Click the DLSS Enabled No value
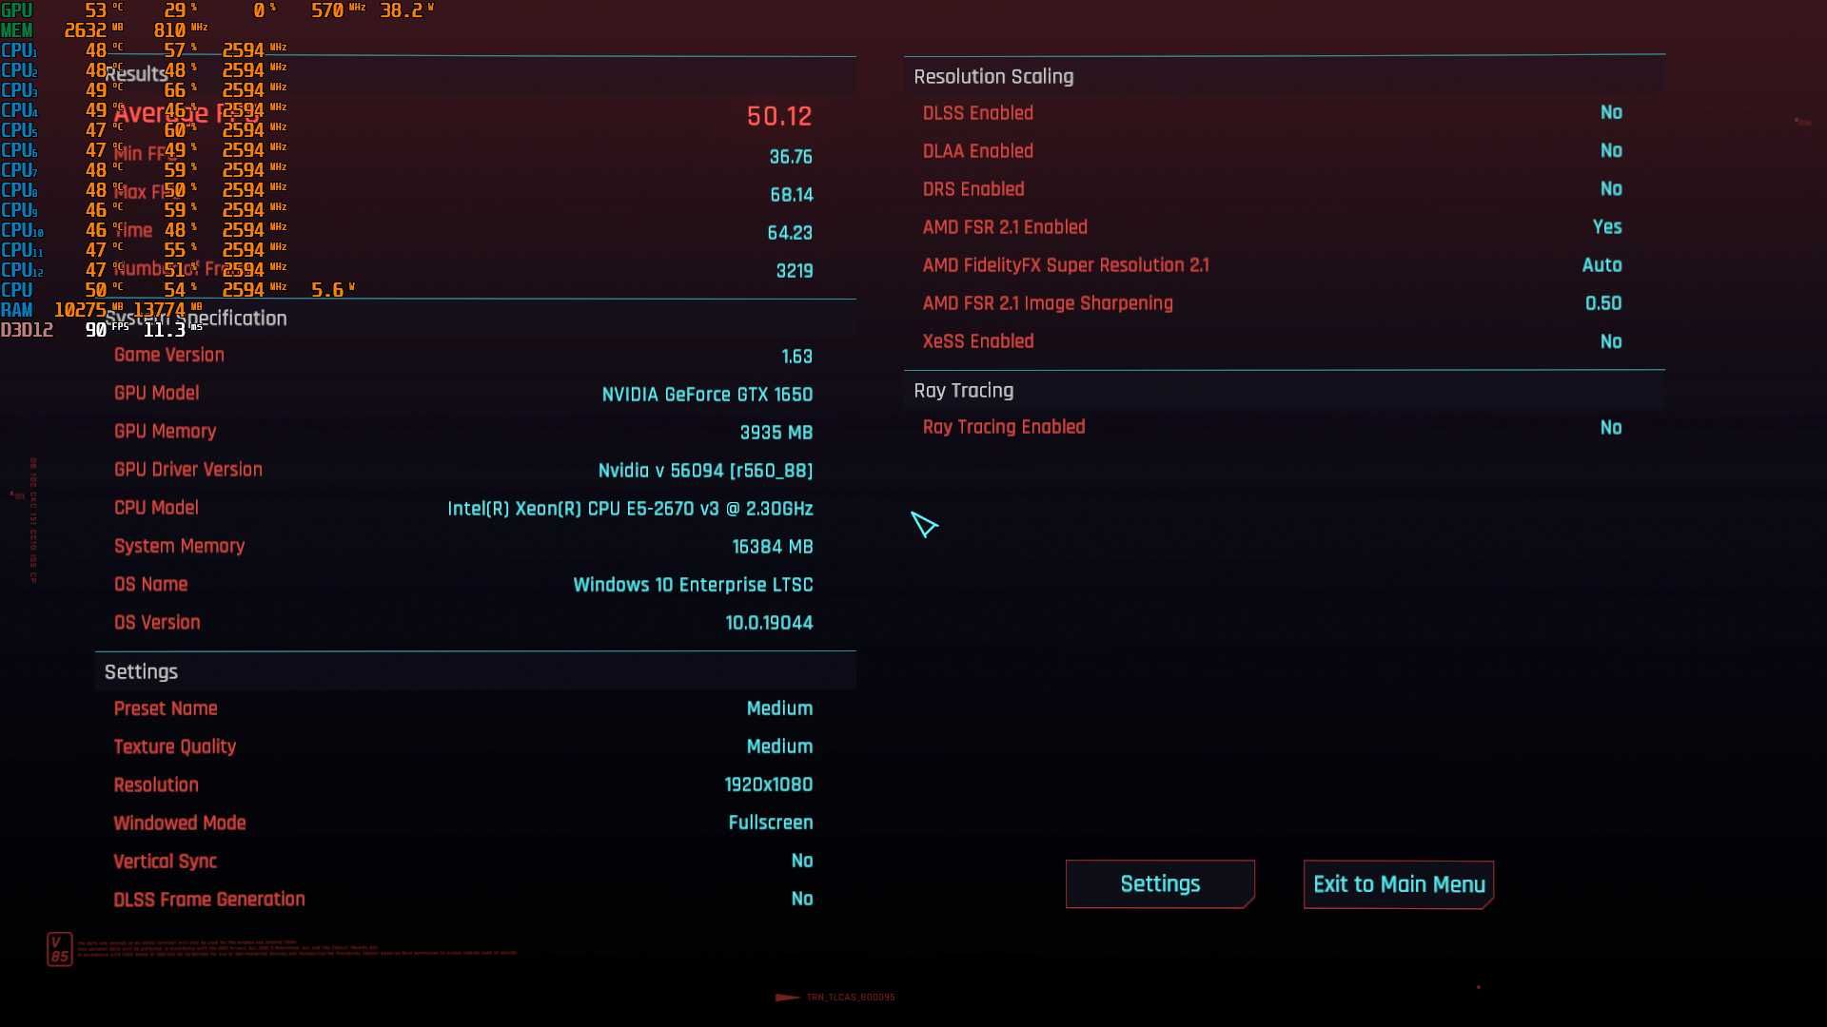This screenshot has height=1027, width=1827. tap(1611, 113)
